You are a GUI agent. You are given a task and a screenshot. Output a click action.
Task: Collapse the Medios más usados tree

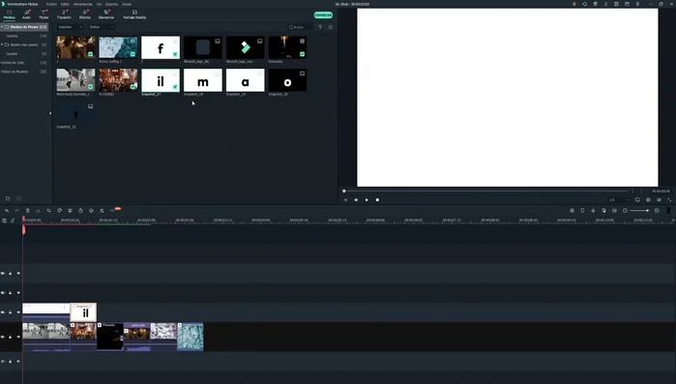point(2,44)
